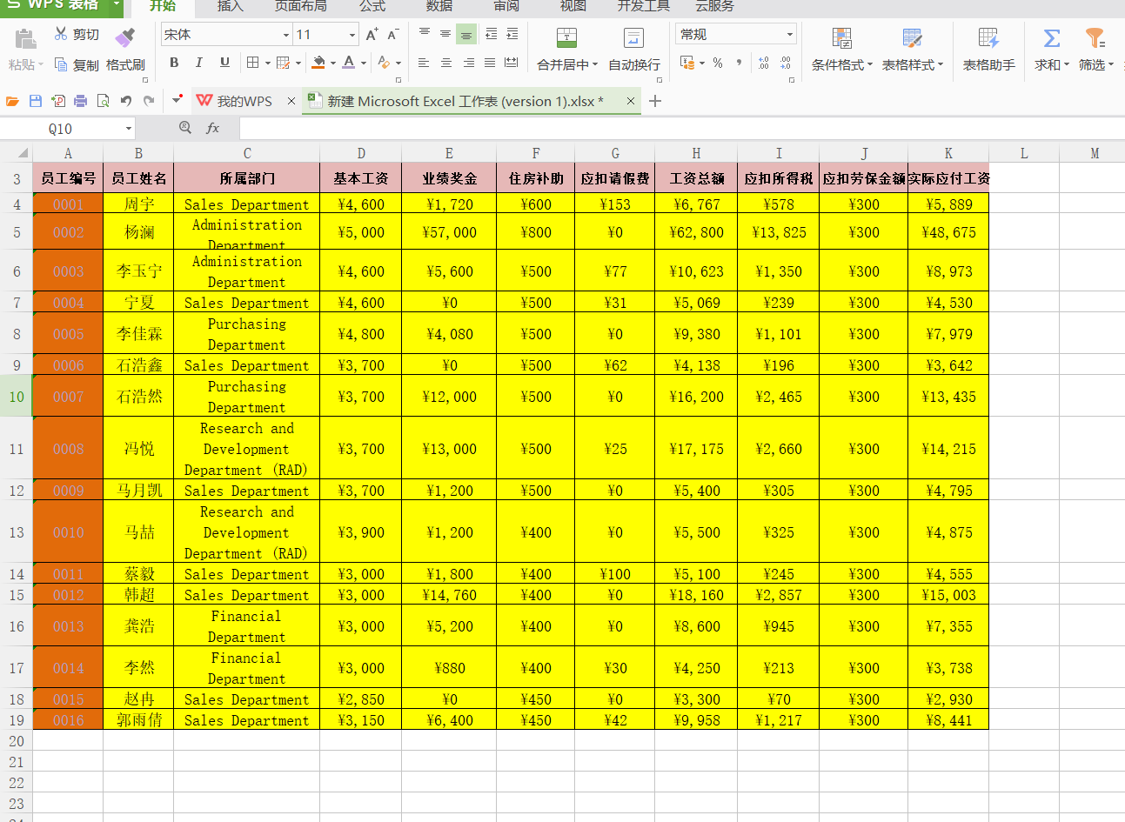
Task: Toggle wrap text (自动换行)
Action: pos(634,49)
